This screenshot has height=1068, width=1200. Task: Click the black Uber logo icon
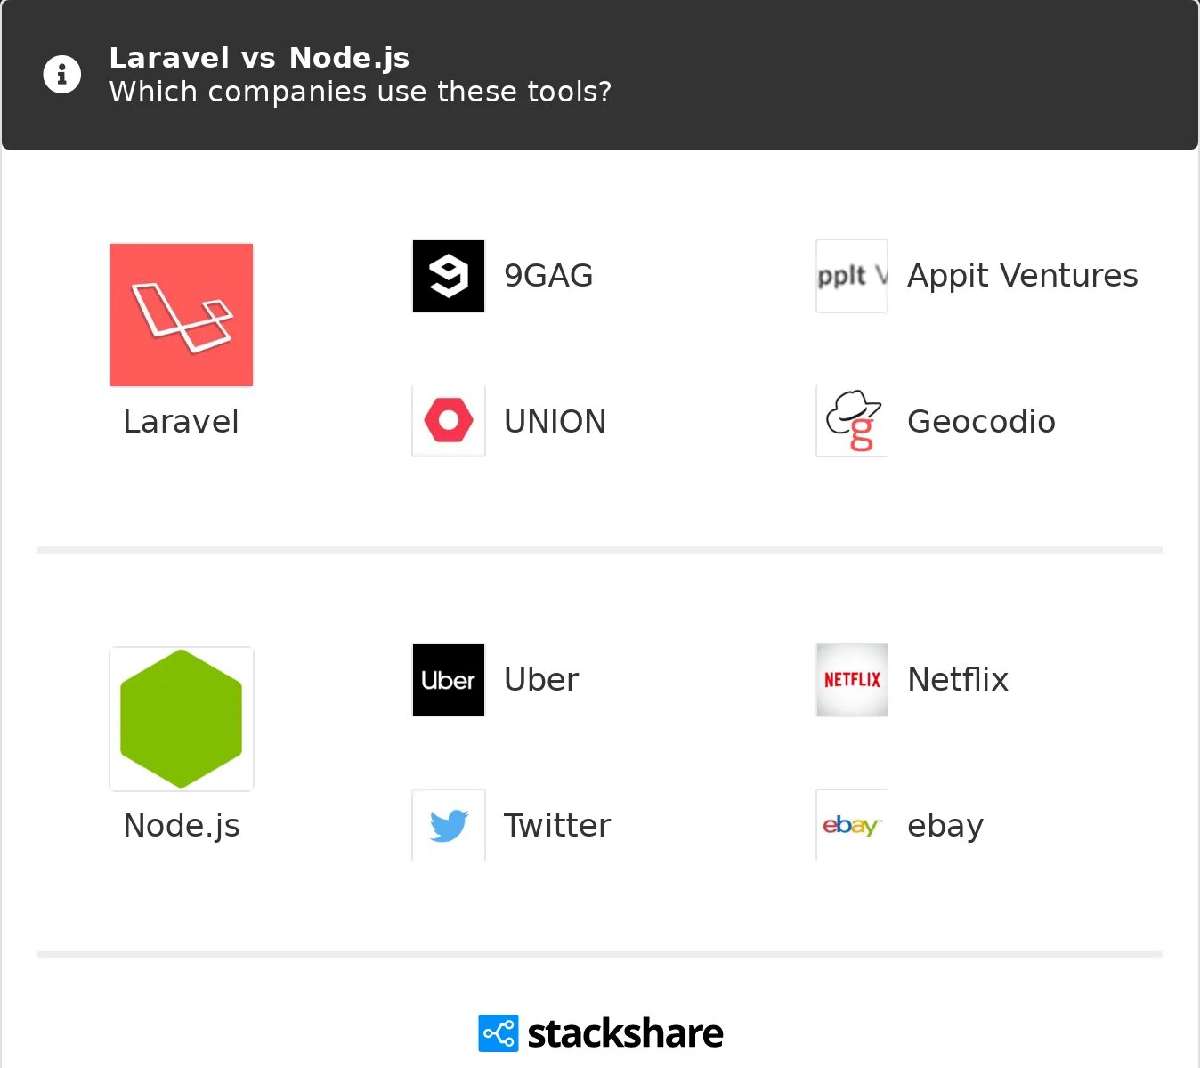449,680
